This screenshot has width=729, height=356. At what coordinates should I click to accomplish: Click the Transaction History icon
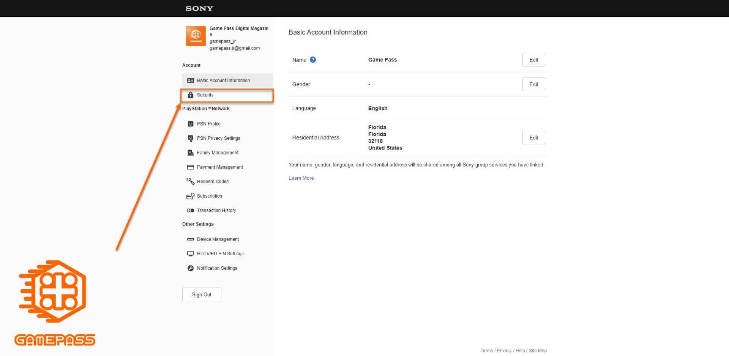pos(191,210)
